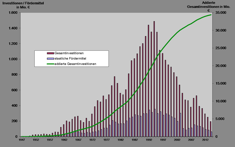The width and height of the screenshot is (235, 147).
Task: Click the 1.000 label on left axis
Action: point(13,59)
